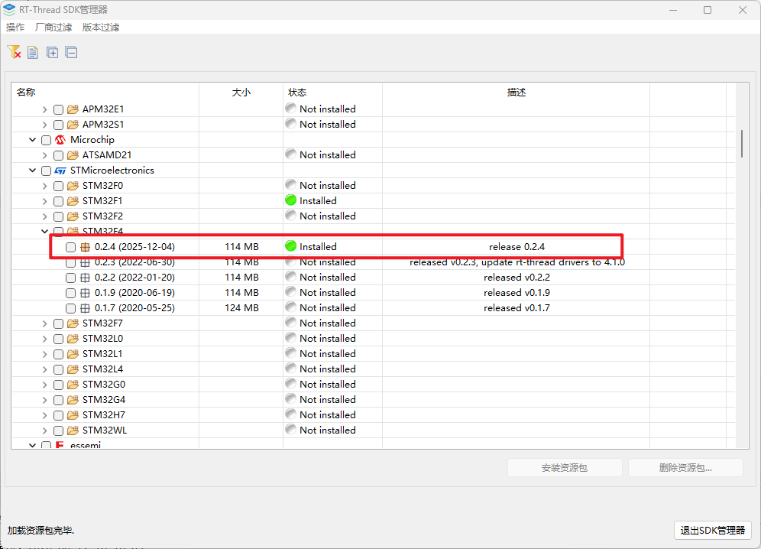Click the document toolbar icon

click(33, 53)
